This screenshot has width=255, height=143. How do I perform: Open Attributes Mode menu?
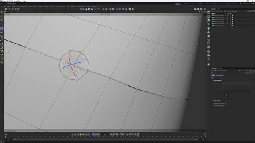pos(215,71)
